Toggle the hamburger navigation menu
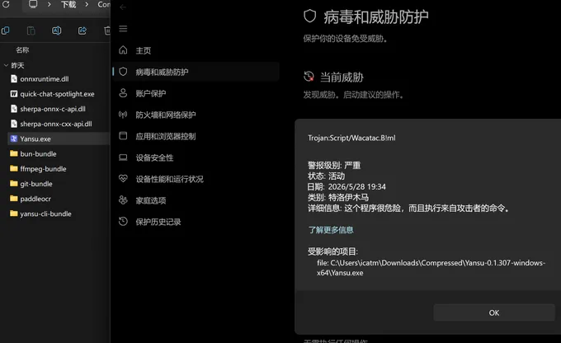561x343 pixels. click(x=123, y=29)
